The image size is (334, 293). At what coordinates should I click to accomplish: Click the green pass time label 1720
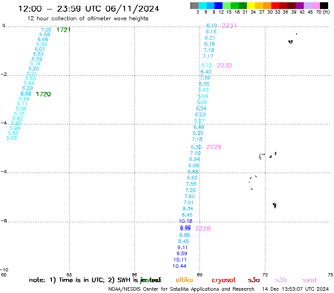[x=43, y=94]
